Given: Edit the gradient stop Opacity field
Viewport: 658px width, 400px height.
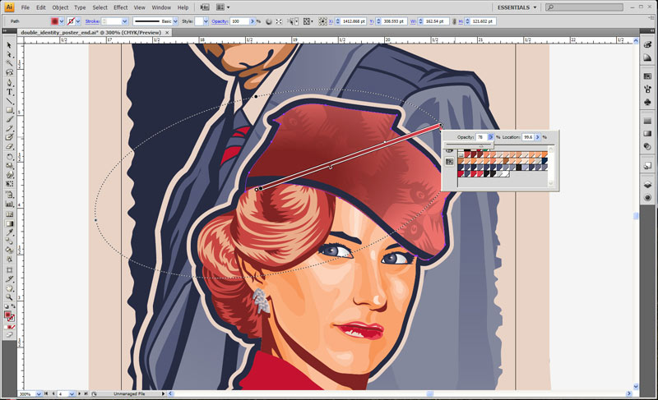Looking at the screenshot, I should click(x=481, y=137).
